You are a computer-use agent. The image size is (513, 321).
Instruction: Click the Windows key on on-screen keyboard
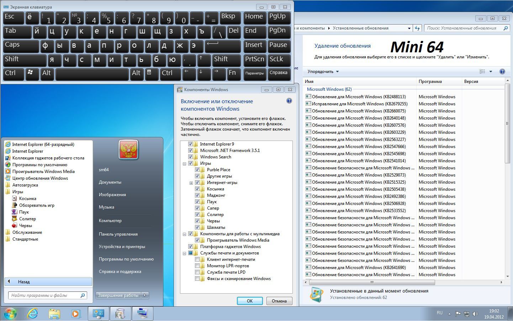coord(32,74)
